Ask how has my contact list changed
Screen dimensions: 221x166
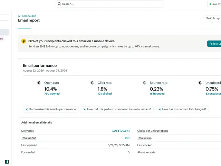(182, 109)
